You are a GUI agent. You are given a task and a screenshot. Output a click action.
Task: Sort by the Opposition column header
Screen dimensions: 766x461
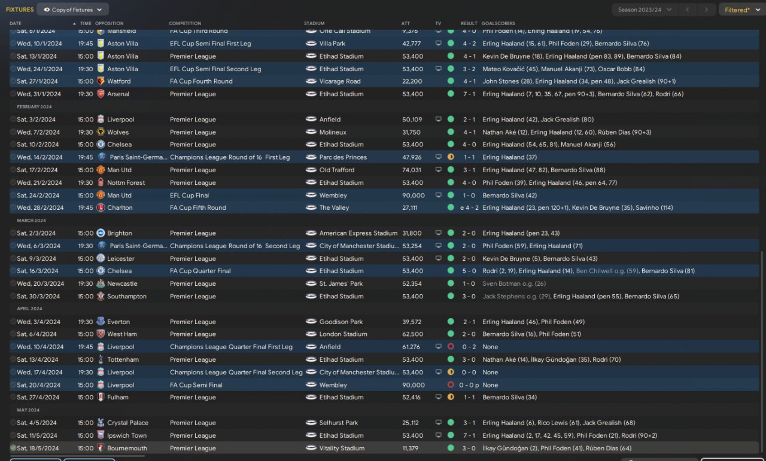coord(110,23)
